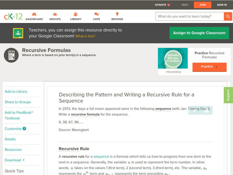
Task: Click the estimated 20 mins progress circle
Action: tap(173, 58)
